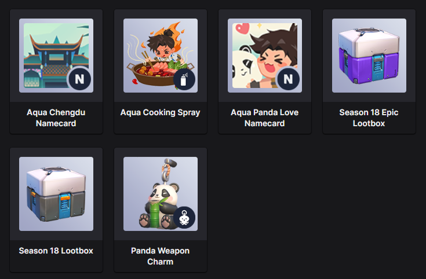
Task: Click the 'Season 18 Lootbox' title
Action: coord(56,251)
